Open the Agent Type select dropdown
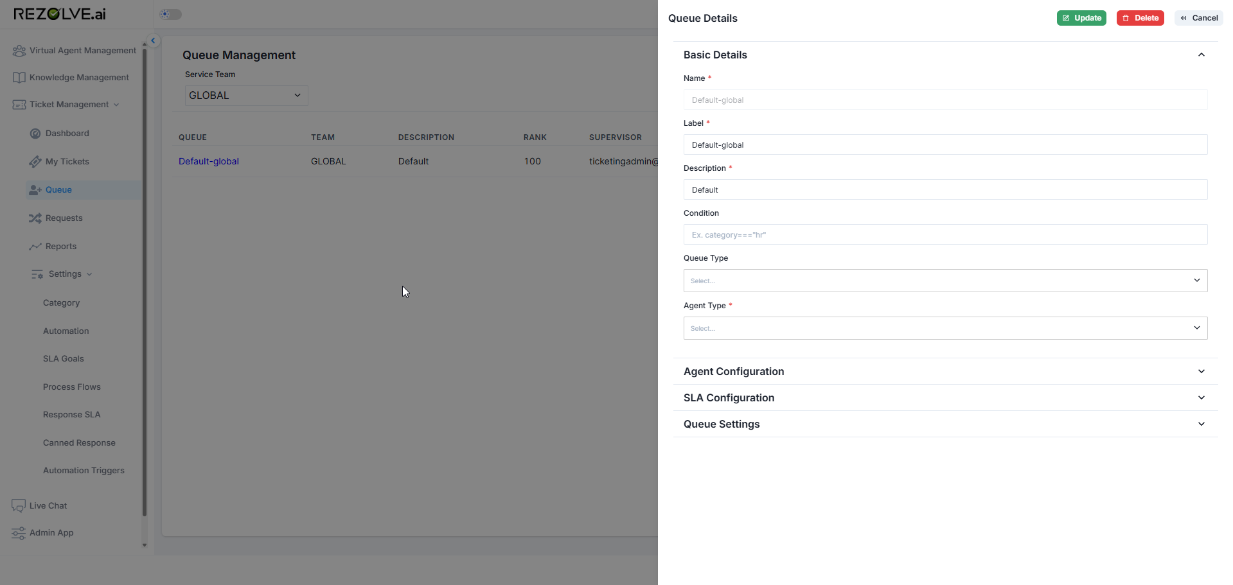1233x585 pixels. pyautogui.click(x=945, y=328)
